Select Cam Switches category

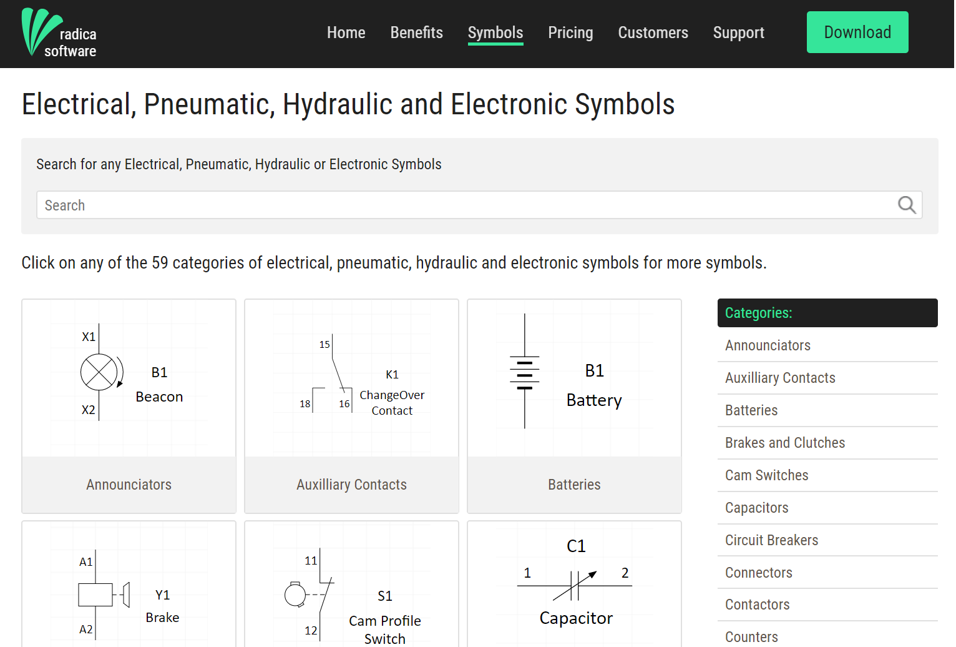(x=827, y=475)
